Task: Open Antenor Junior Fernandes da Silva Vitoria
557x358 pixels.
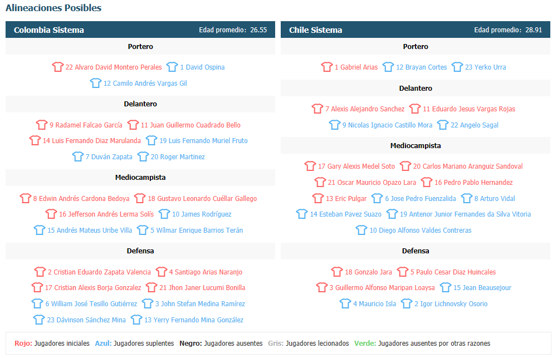Action: tap(465, 214)
